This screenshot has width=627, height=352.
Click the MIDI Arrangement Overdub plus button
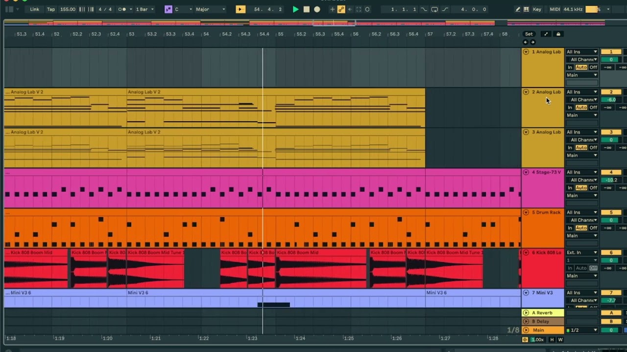click(333, 9)
